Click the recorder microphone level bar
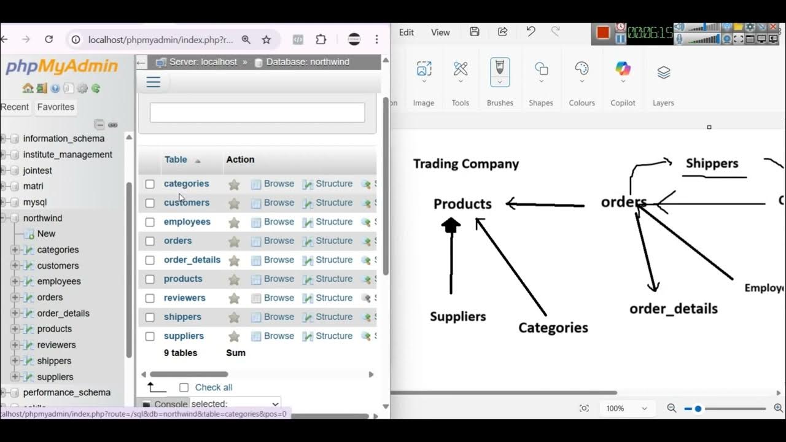The width and height of the screenshot is (786, 442). point(704,39)
